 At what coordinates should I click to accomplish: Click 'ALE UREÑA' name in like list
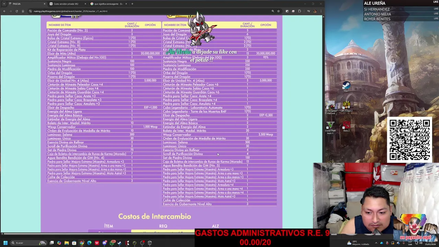point(375,3)
